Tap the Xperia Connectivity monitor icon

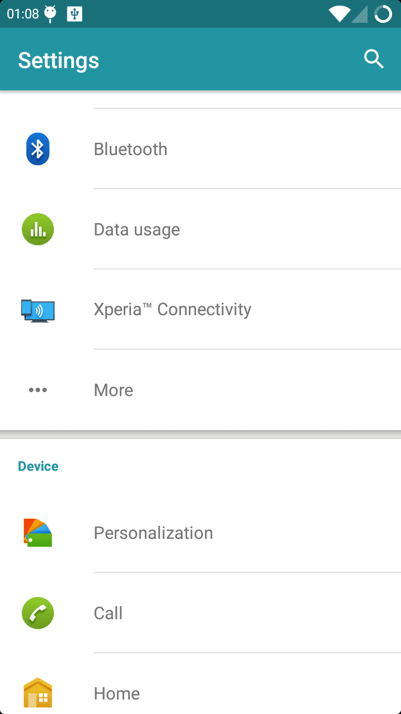pyautogui.click(x=38, y=310)
